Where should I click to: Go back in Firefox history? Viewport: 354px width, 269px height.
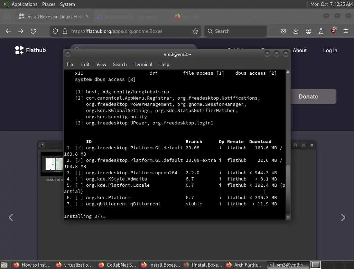pos(8,31)
